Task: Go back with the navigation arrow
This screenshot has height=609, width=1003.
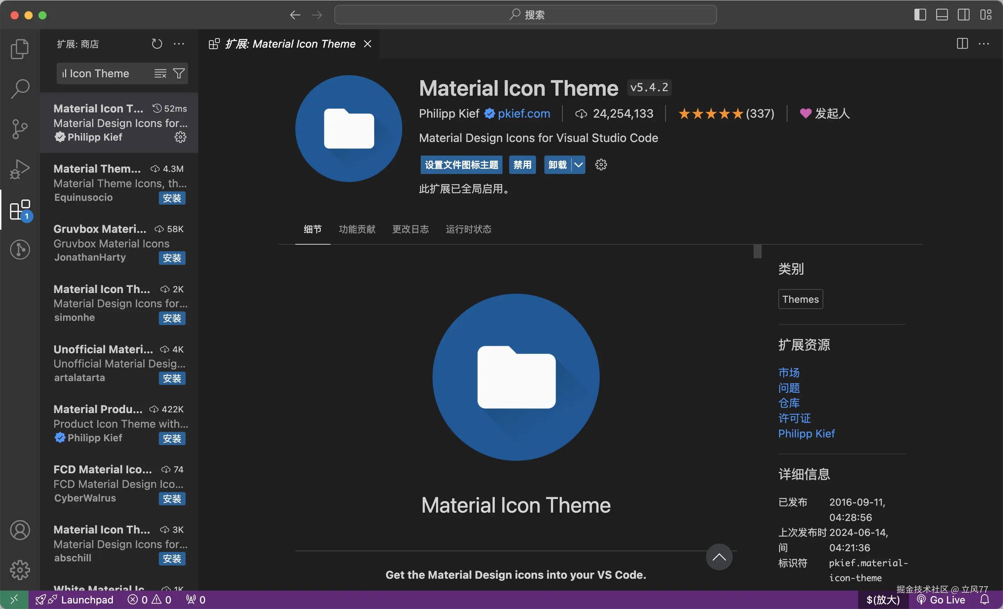Action: coord(295,15)
